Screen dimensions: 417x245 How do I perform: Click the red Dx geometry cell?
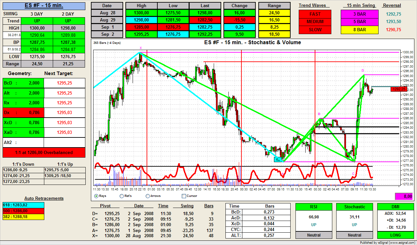point(23,113)
